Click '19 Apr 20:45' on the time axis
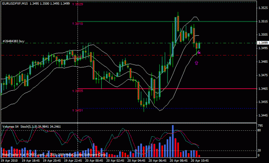 [52, 160]
